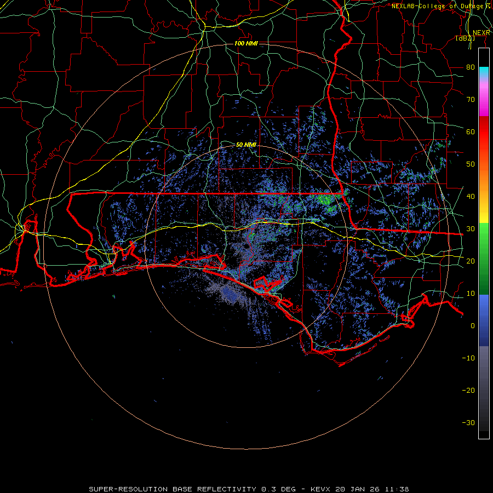
Task: Click the -30 value on the dBZ scale
Action: point(468,422)
